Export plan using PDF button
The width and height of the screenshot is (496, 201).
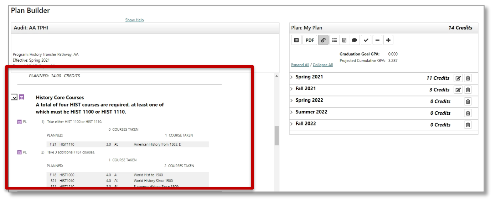coord(310,40)
